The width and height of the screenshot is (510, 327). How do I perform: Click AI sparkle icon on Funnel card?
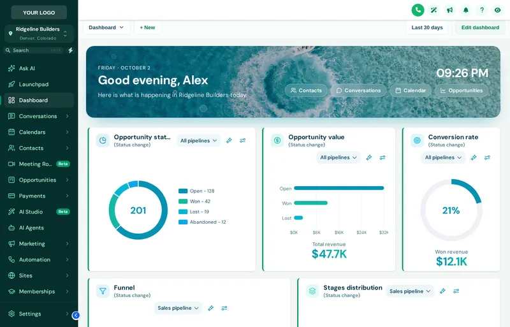coord(211,308)
